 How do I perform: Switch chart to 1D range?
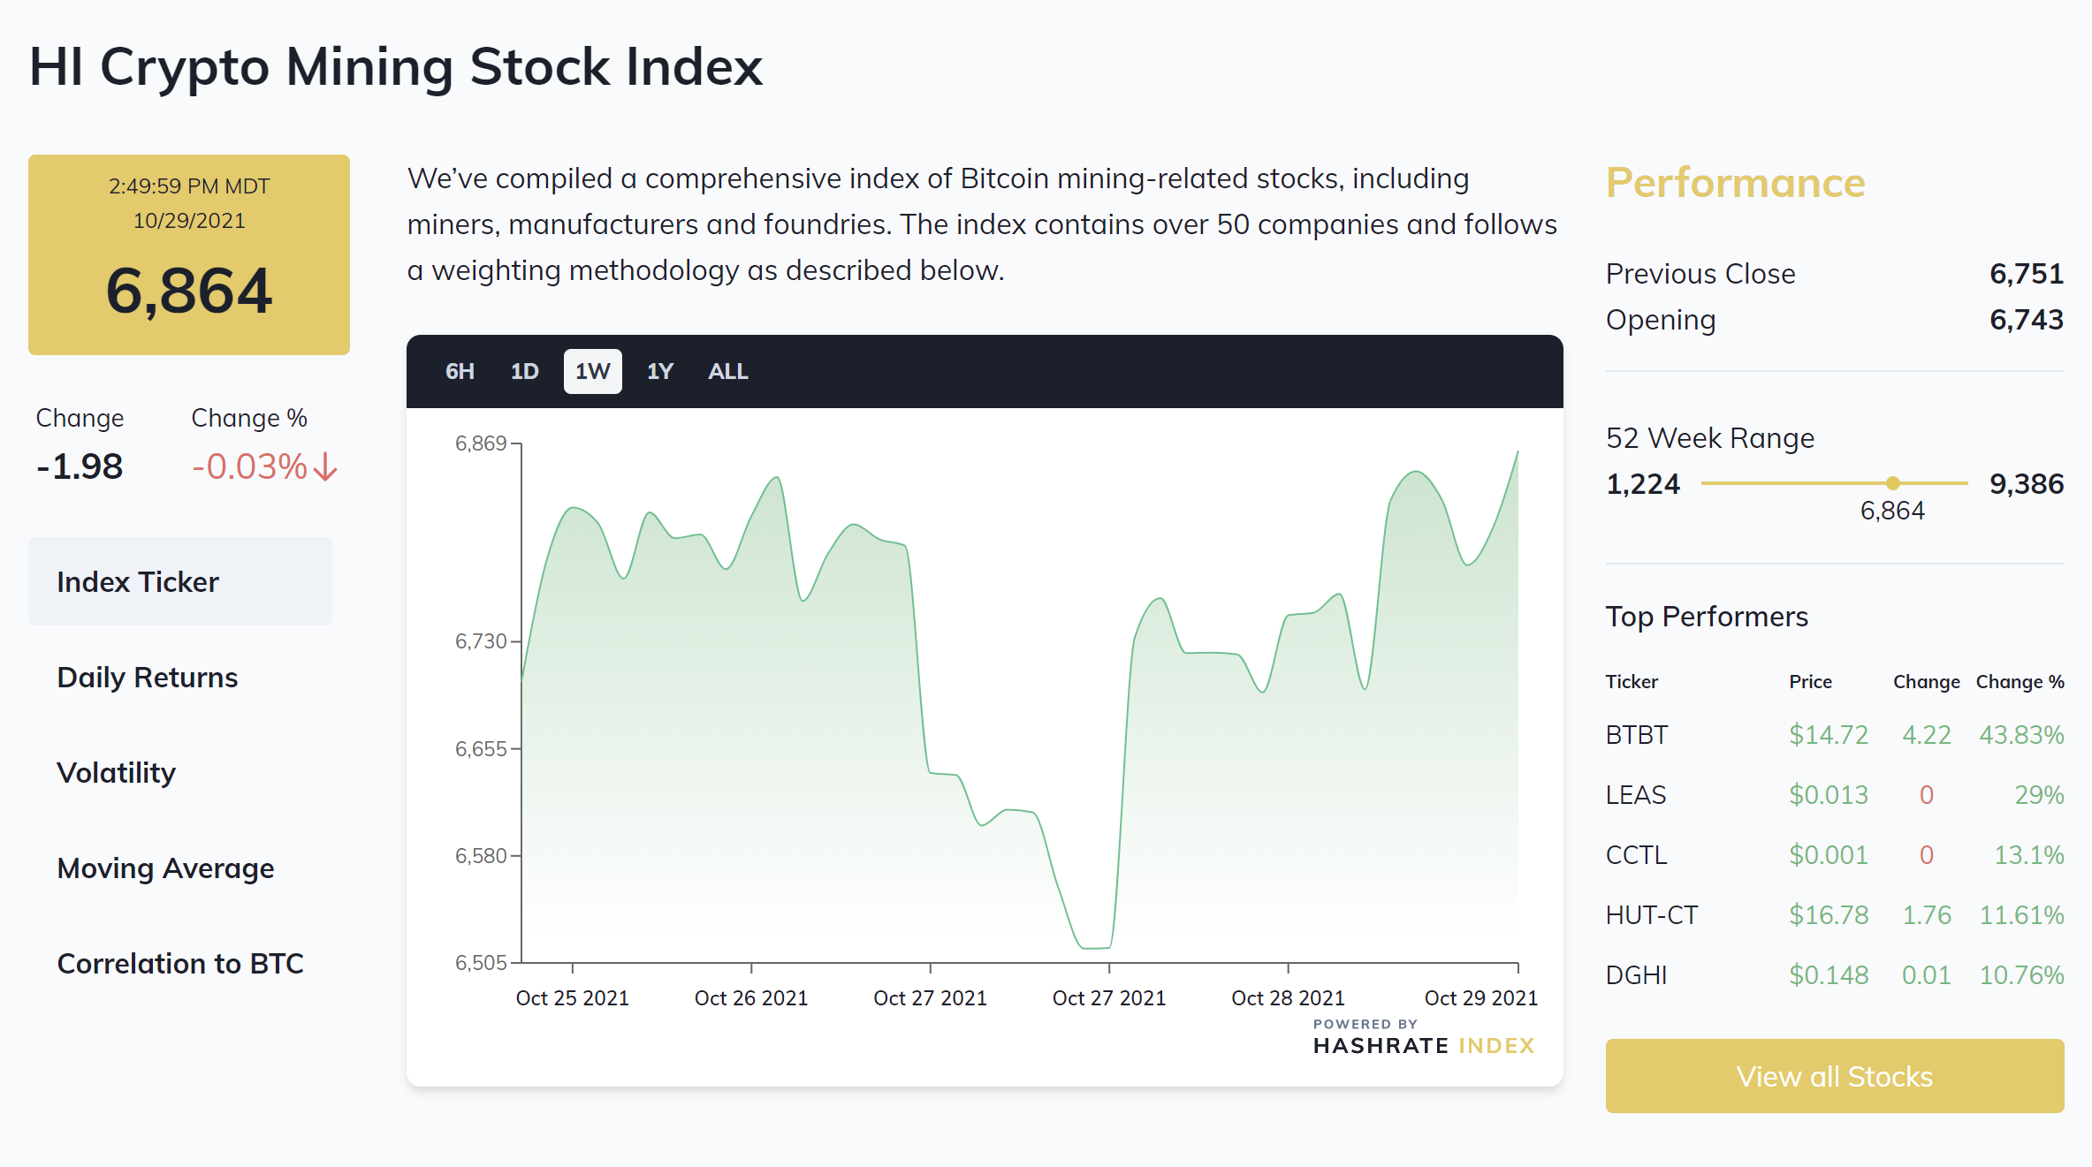pos(524,371)
